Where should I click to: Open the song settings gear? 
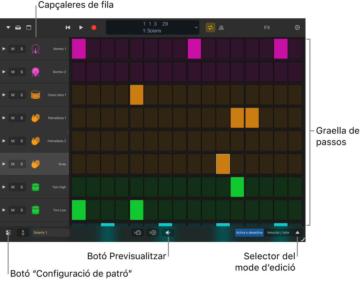(x=297, y=28)
